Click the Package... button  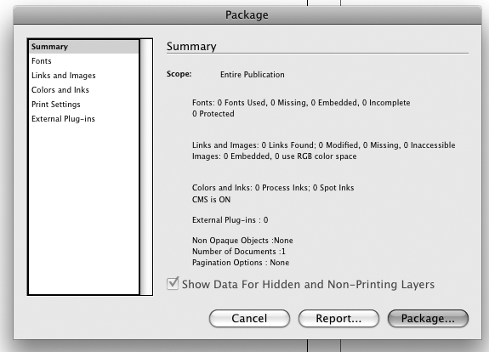(x=428, y=318)
